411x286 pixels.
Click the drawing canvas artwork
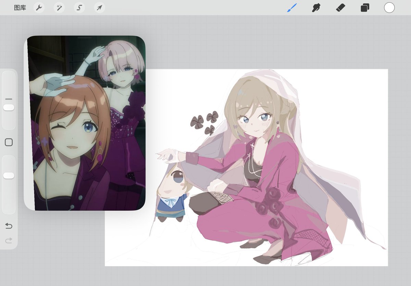[246, 167]
